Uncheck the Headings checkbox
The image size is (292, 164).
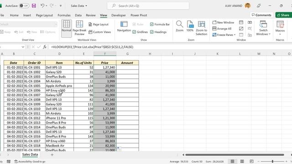click(x=152, y=32)
